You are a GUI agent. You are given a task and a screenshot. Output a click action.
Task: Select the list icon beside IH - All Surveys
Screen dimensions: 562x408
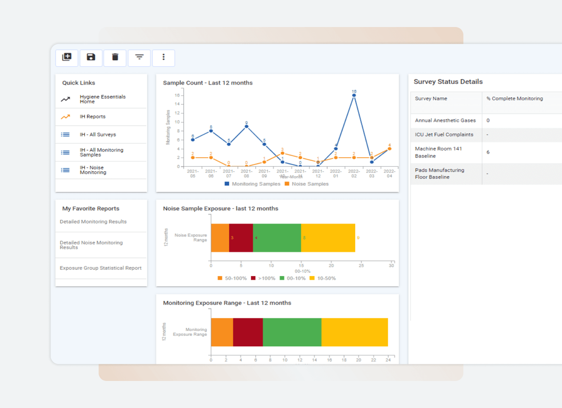click(x=65, y=134)
